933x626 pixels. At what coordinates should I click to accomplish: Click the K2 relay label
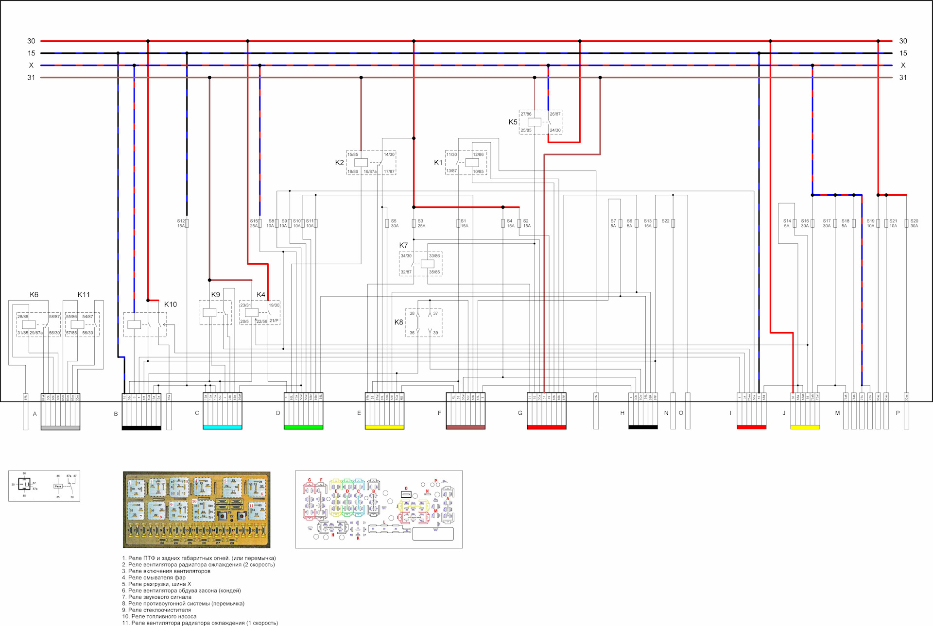click(339, 163)
